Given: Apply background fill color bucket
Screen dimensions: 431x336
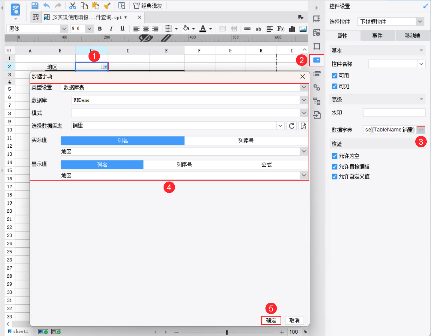Looking at the screenshot, I should [x=186, y=28].
